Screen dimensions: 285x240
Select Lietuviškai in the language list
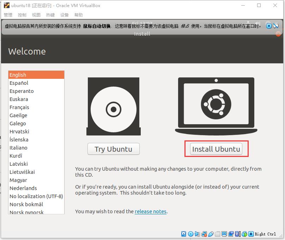36,172
